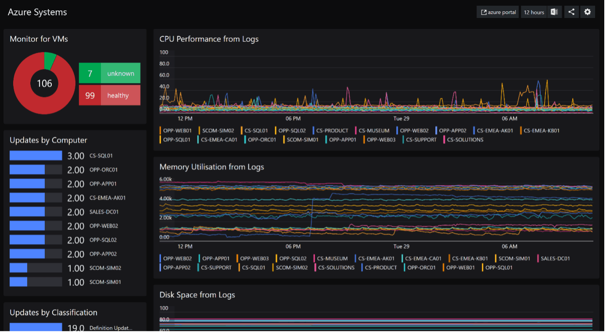Toggle CS-SOLUTIONS series in Memory Utilisation legend
This screenshot has width=606, height=333.
coord(335,267)
